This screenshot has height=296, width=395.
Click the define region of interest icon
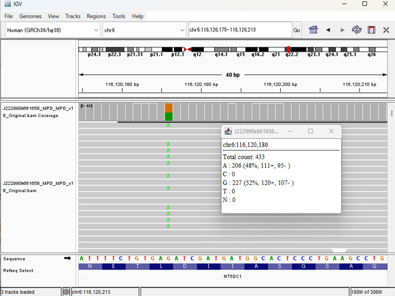[371, 30]
